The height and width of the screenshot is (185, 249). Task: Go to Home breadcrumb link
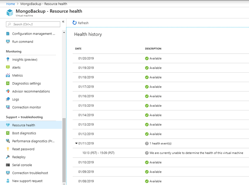(x=10, y=4)
